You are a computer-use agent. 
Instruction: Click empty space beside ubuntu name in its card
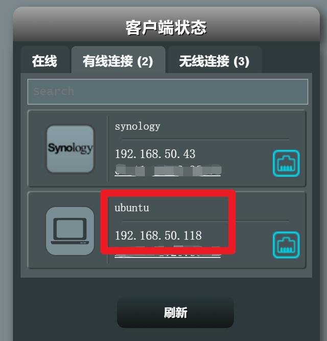tap(265, 208)
